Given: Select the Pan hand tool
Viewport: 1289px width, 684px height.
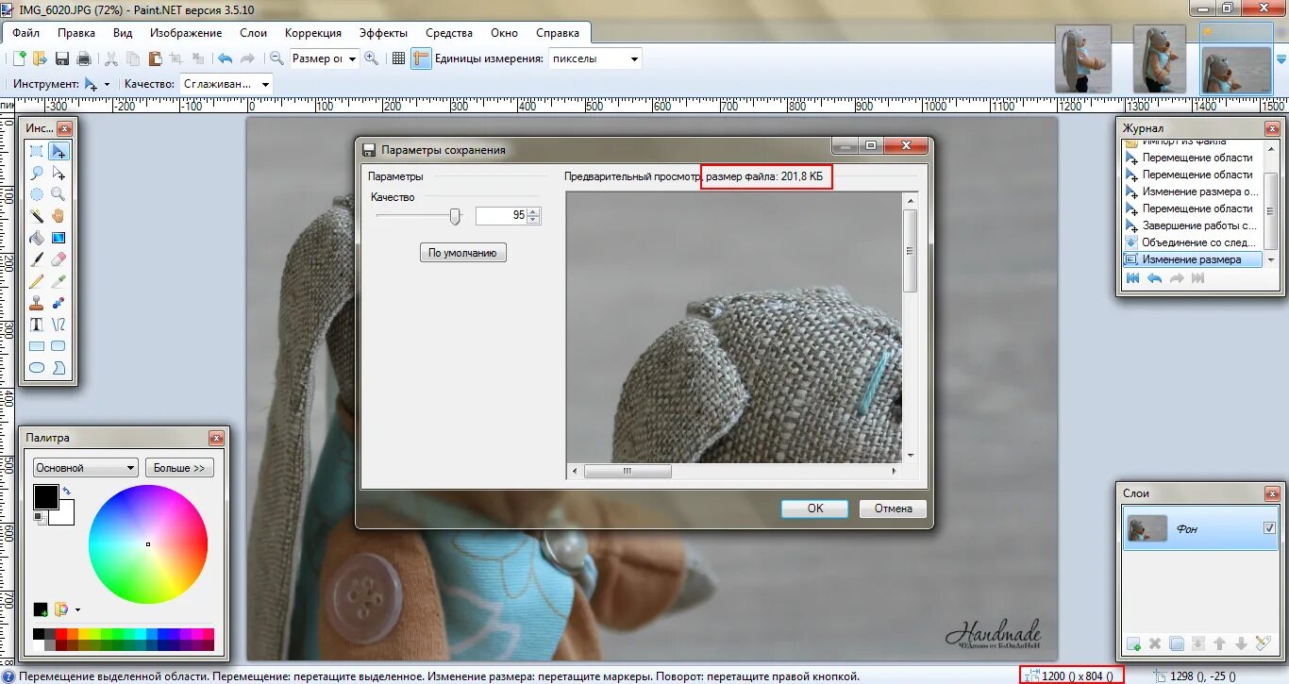Looking at the screenshot, I should pyautogui.click(x=59, y=216).
